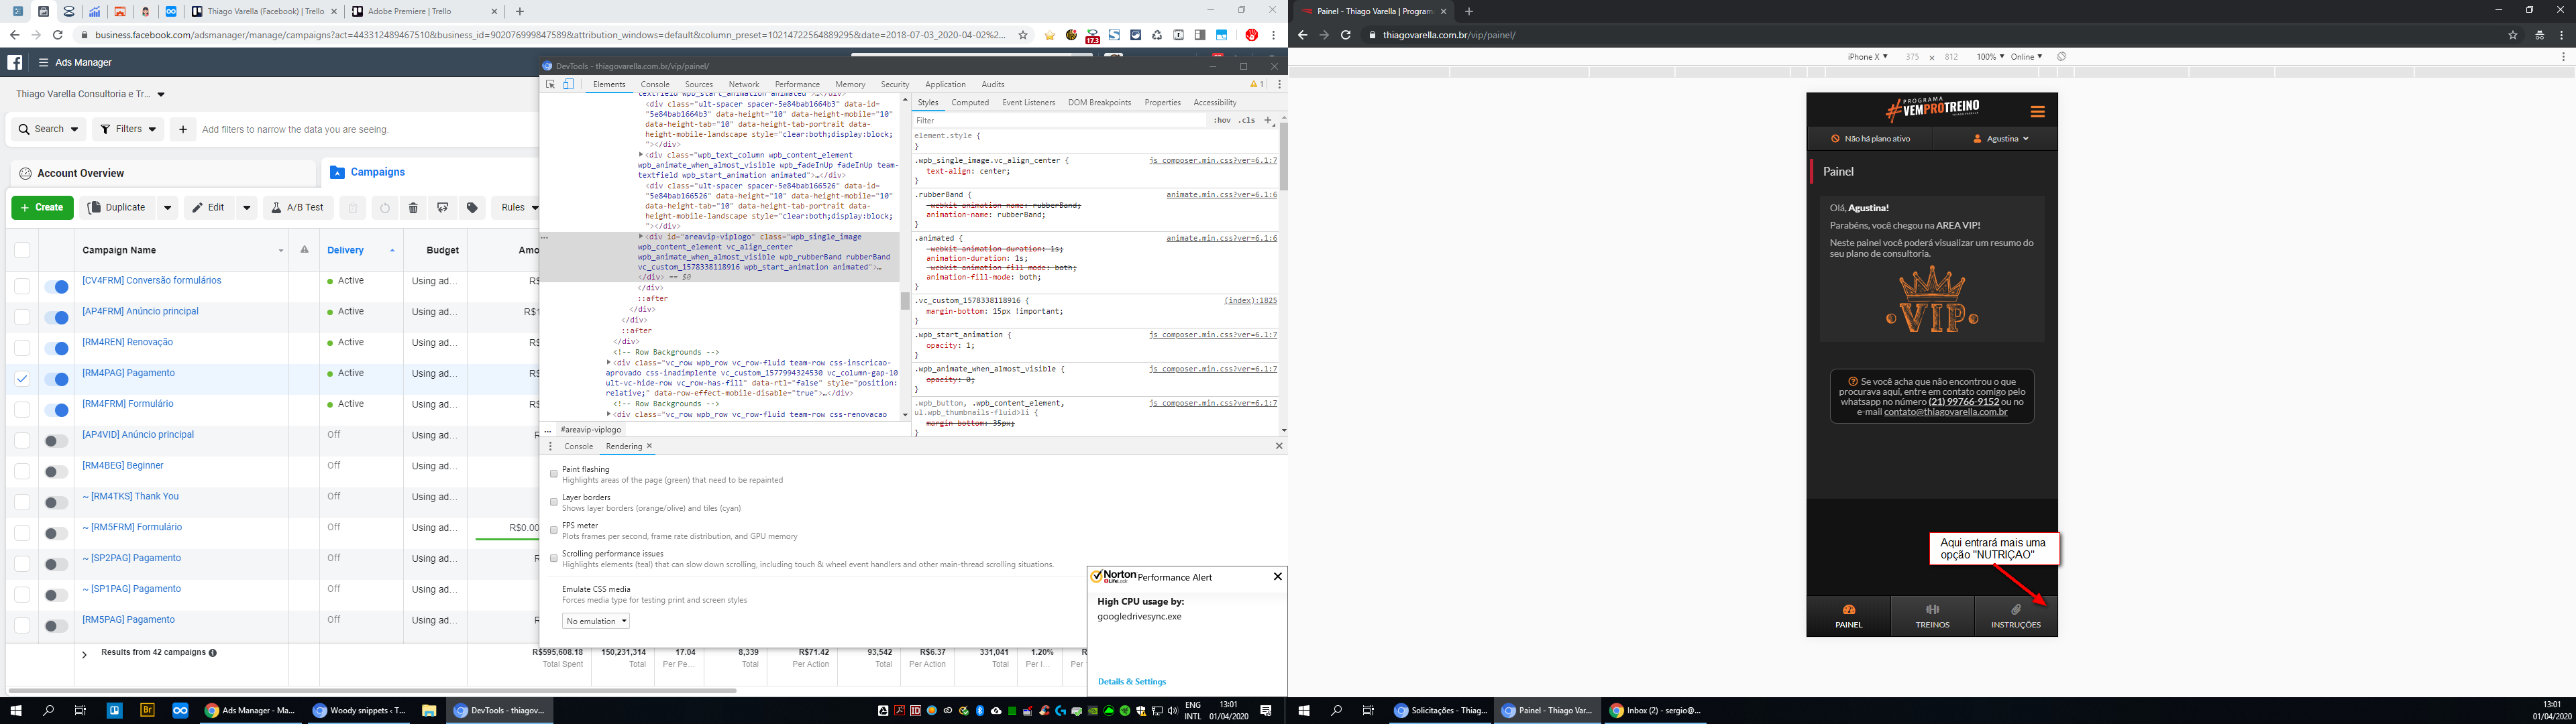Click the hamburger menu in mobile preview
The width and height of the screenshot is (2576, 724).
(x=2037, y=111)
